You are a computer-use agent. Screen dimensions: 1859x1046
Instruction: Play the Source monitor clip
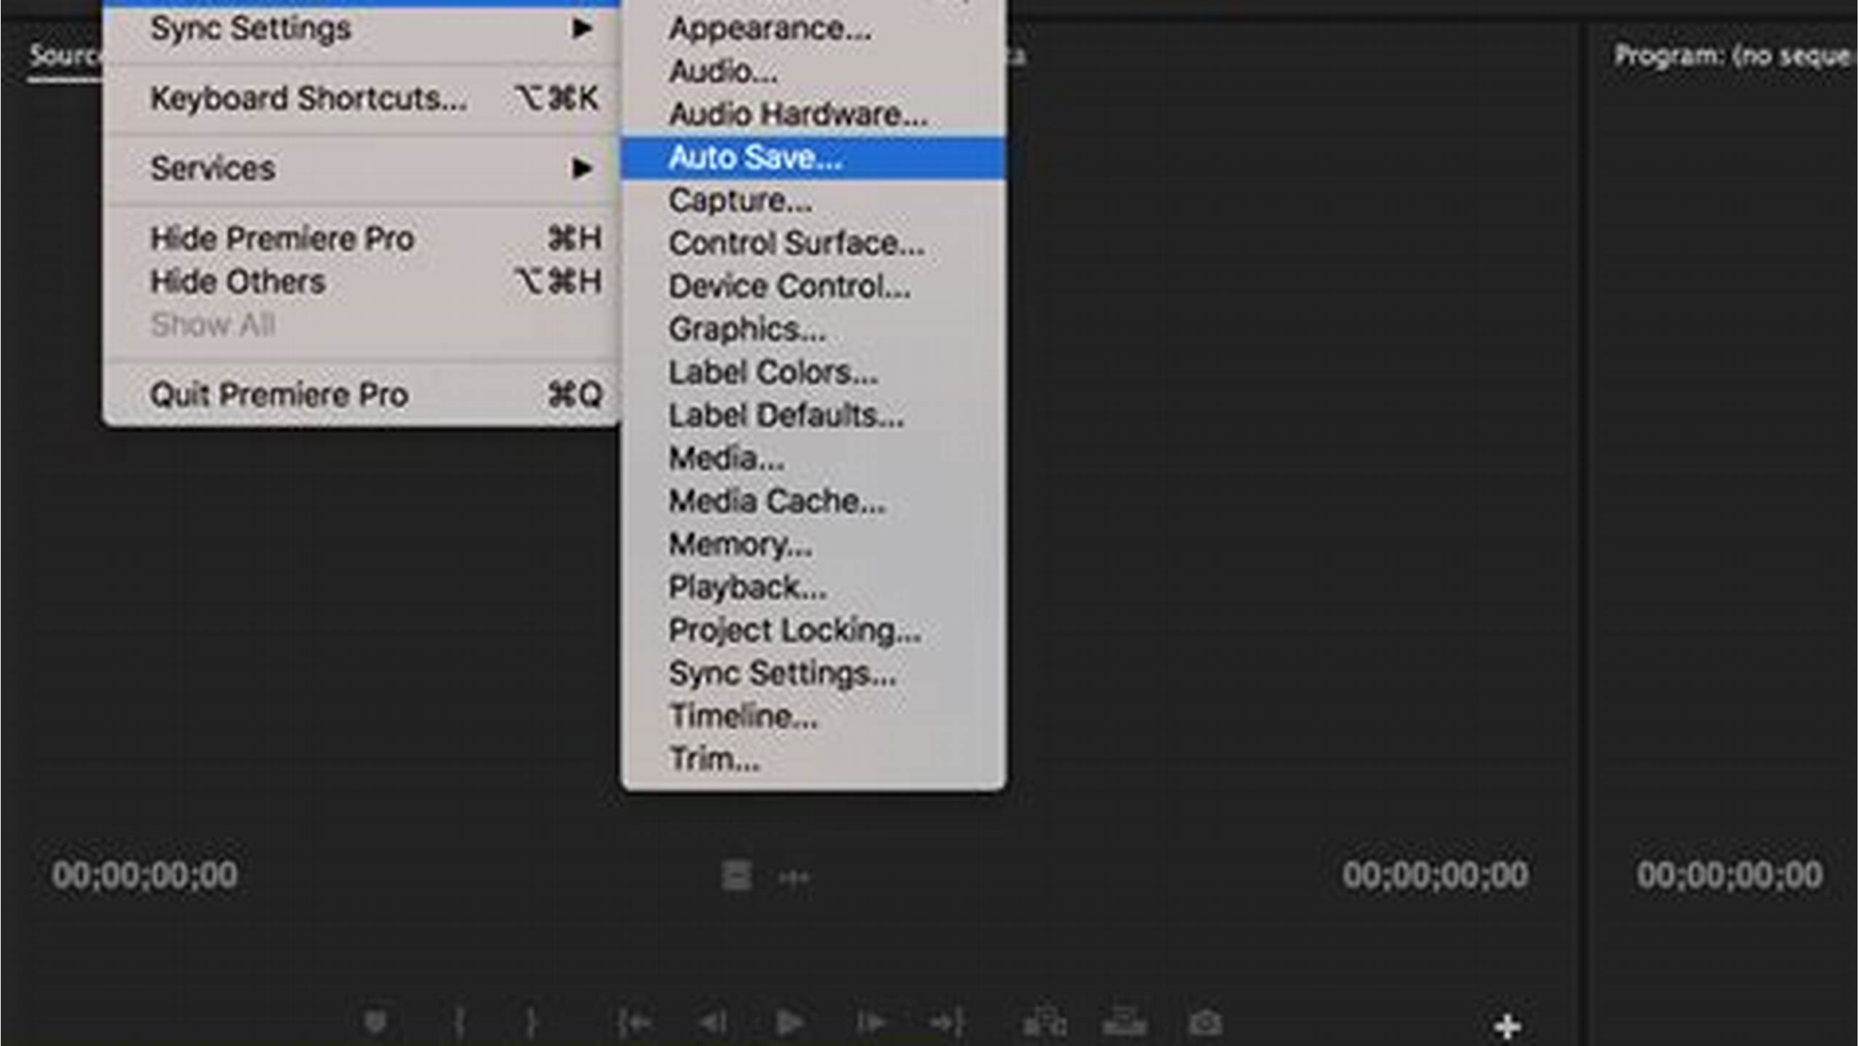789,1023
